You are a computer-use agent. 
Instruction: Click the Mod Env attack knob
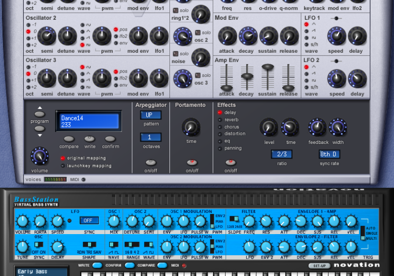(x=228, y=36)
